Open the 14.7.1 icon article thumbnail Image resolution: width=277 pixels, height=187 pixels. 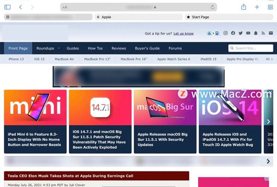[100, 107]
